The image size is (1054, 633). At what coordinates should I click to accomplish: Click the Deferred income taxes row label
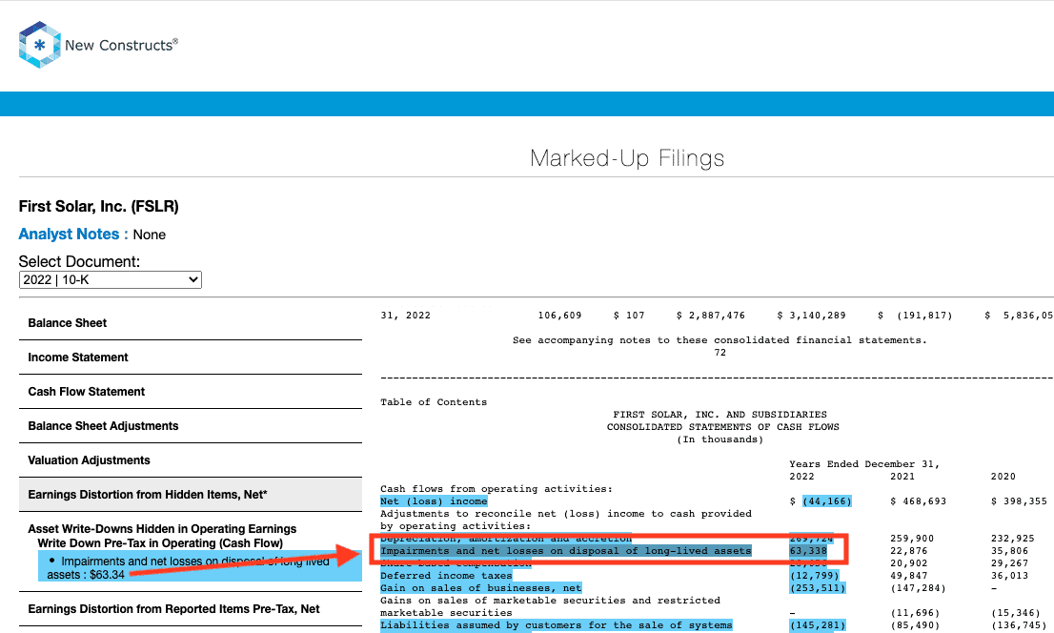[446, 576]
